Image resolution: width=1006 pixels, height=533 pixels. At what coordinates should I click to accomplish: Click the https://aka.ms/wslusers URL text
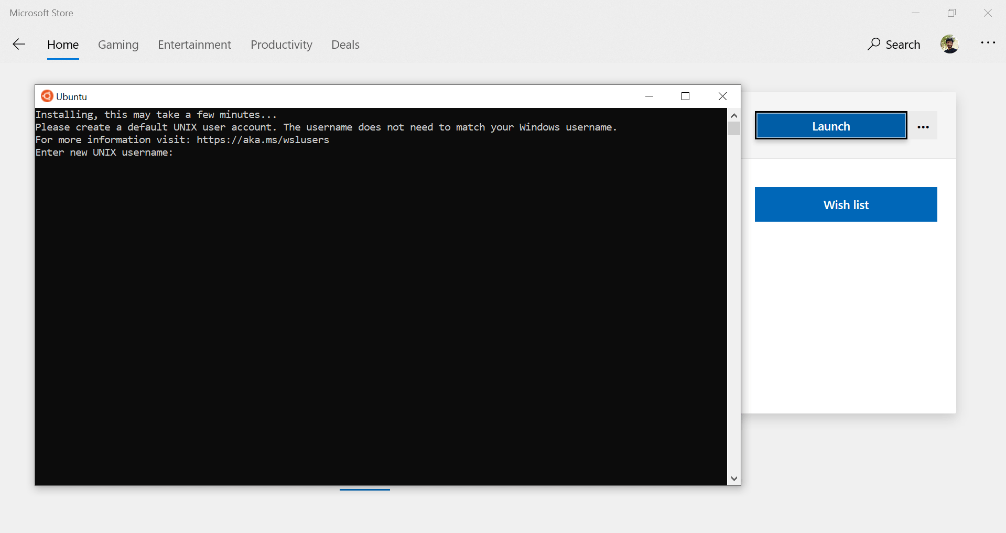[263, 140]
